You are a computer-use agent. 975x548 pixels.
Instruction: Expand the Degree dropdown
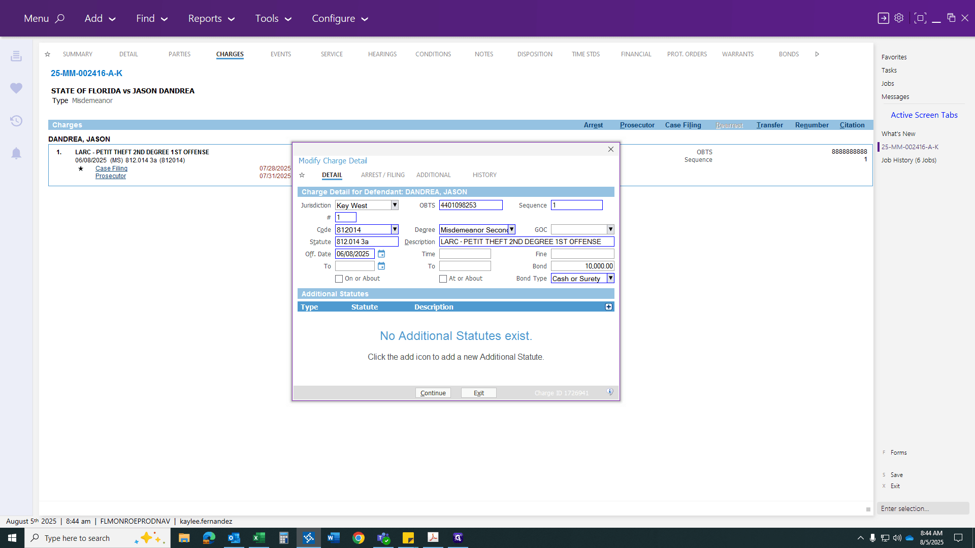tap(511, 229)
